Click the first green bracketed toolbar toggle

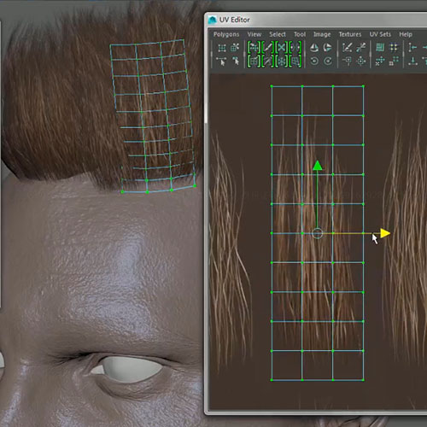[254, 48]
